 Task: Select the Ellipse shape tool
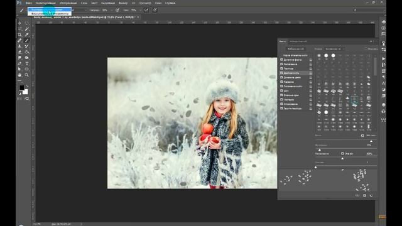(x=26, y=69)
